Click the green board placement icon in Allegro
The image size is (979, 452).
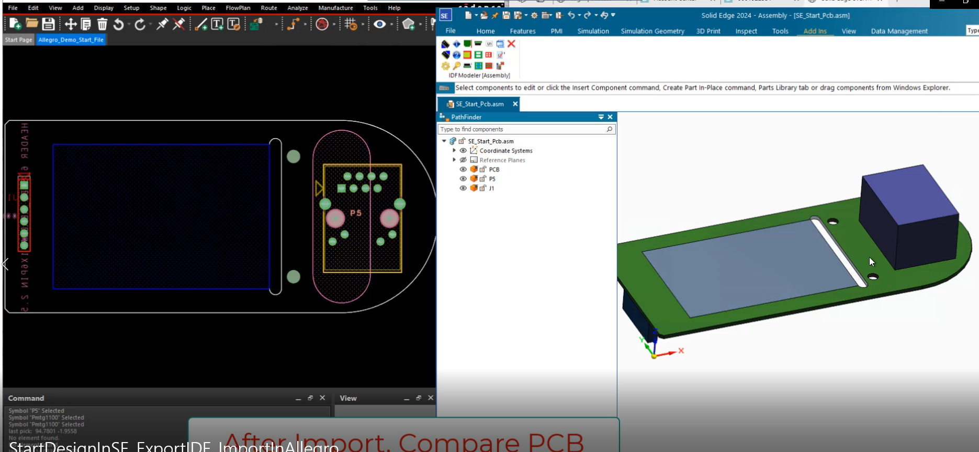[256, 24]
